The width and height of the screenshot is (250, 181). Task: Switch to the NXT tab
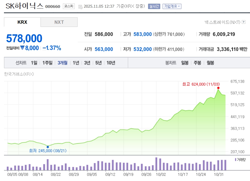tap(59, 22)
